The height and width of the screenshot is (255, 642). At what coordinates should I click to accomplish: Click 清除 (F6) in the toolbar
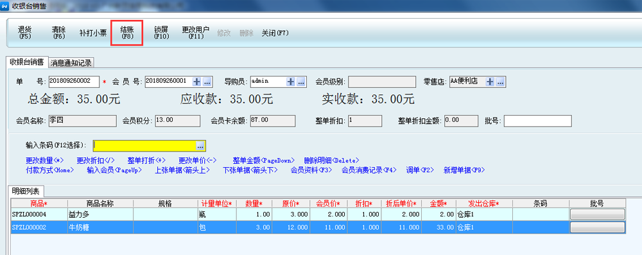(x=59, y=32)
